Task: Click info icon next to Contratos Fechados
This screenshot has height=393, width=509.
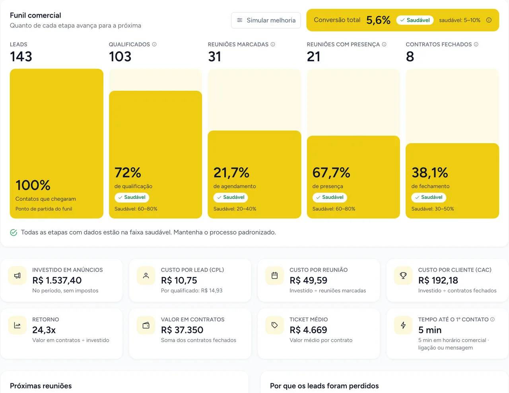Action: tap(476, 45)
